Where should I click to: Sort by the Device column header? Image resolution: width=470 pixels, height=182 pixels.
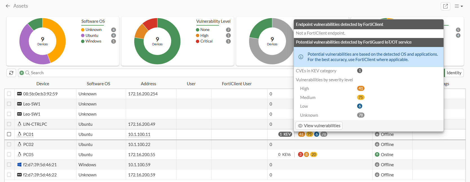[x=43, y=84]
